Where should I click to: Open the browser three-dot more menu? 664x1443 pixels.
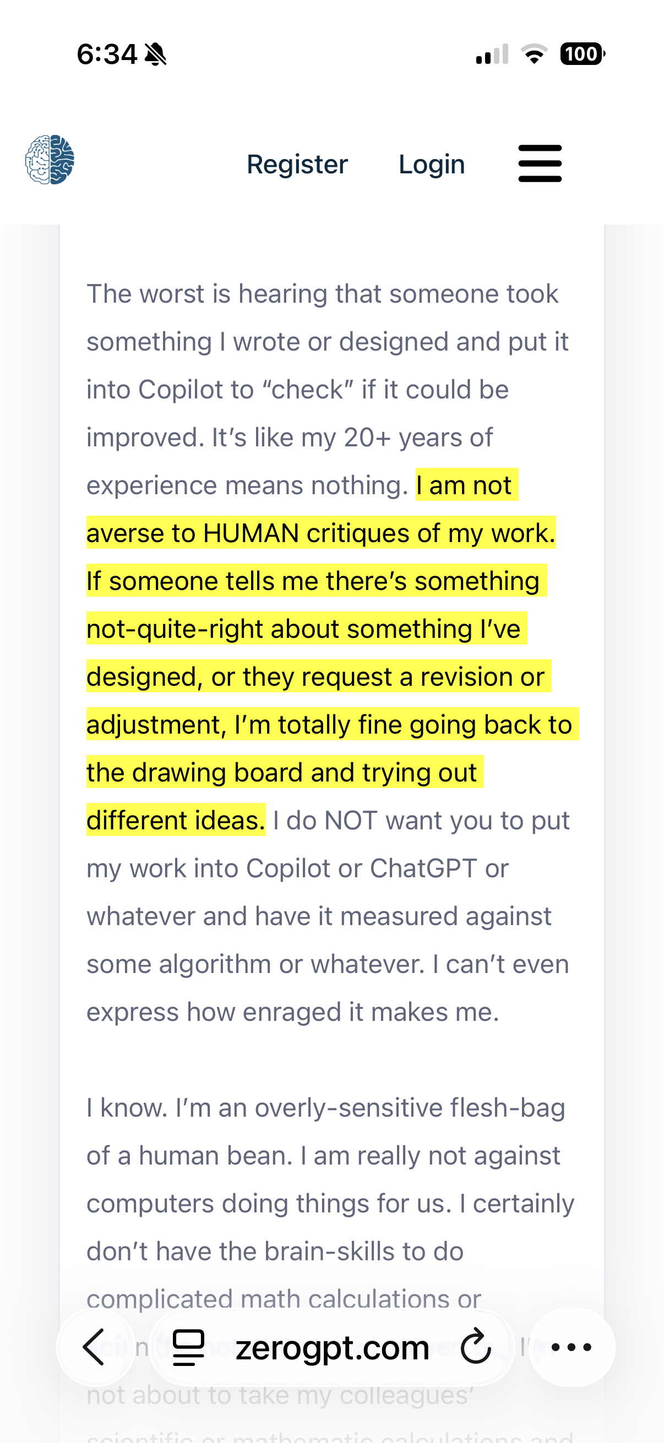pyautogui.click(x=572, y=1347)
